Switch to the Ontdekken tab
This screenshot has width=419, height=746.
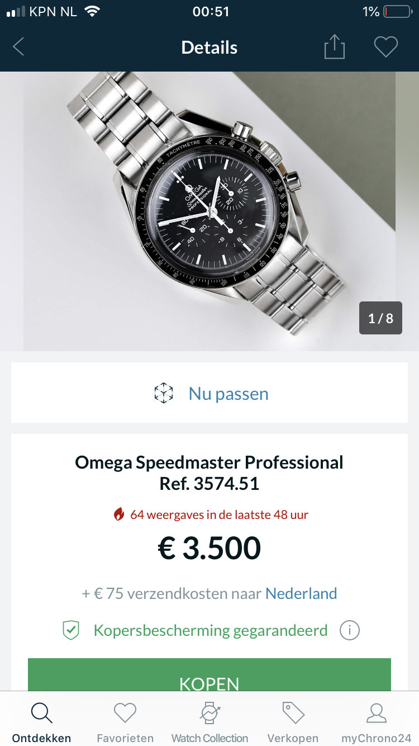pos(41,722)
